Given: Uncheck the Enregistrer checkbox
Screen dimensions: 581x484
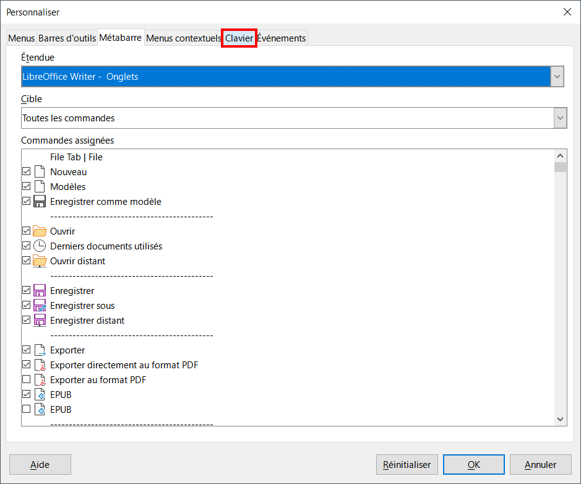Looking at the screenshot, I should click(27, 290).
